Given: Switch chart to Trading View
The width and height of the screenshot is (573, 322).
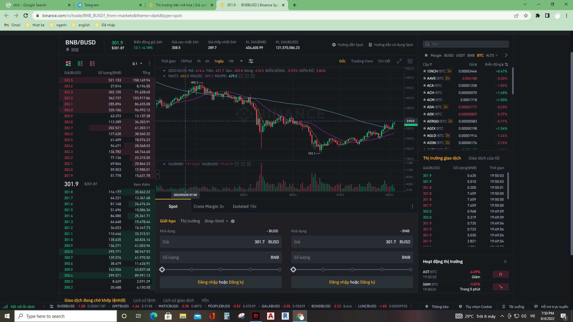Looking at the screenshot, I should click(x=362, y=61).
